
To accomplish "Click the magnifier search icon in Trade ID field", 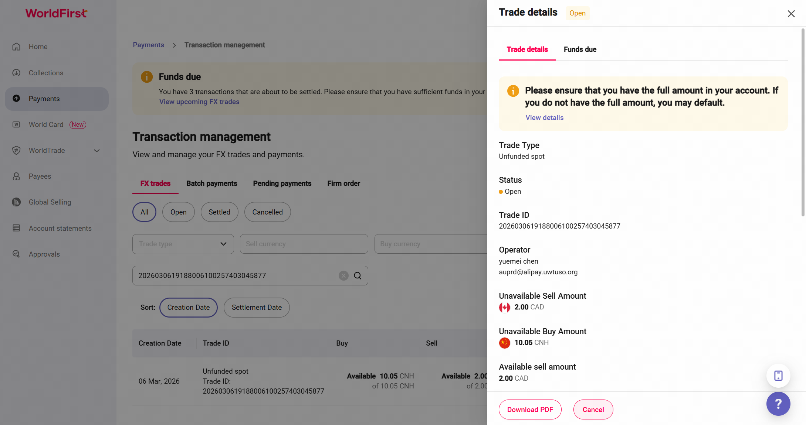I will 358,276.
